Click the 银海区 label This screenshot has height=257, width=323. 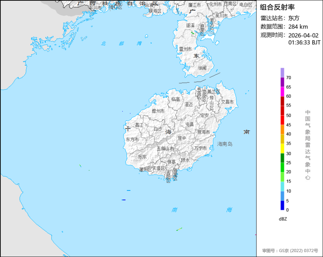[155, 11]
